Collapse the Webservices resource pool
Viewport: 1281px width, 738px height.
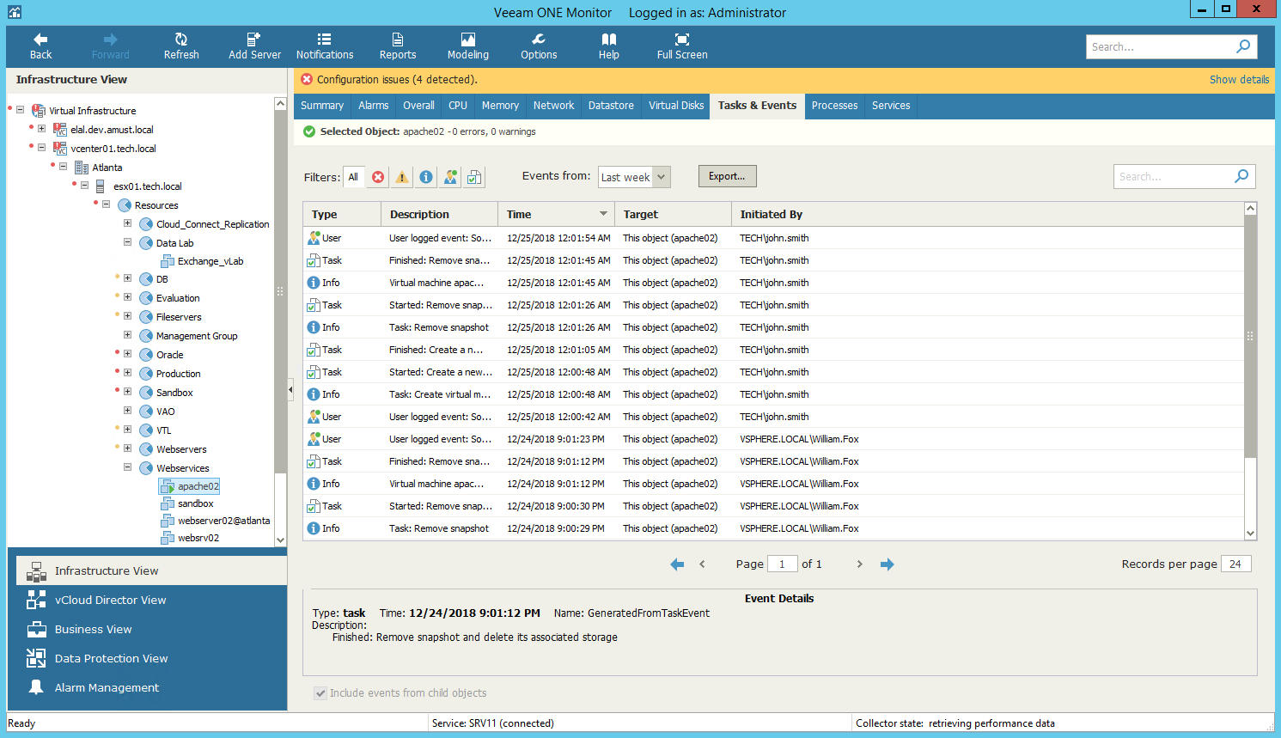127,467
